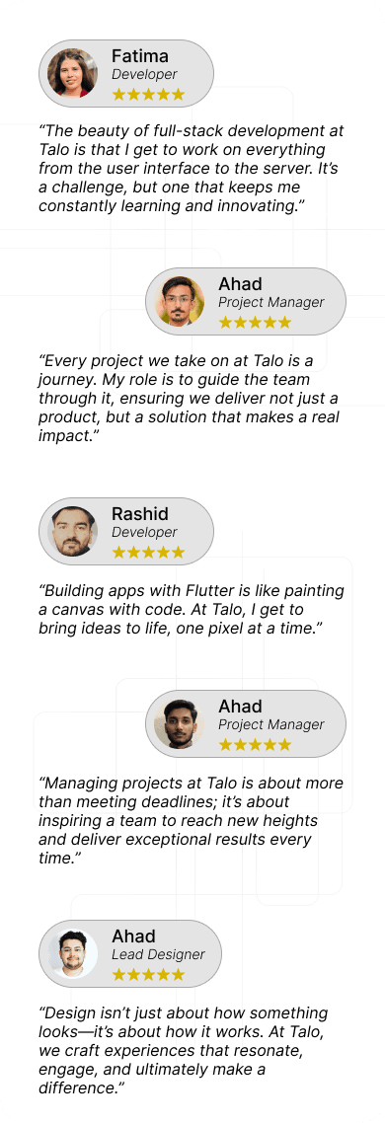
Task: Click the last star under Lead Designer
Action: [178, 975]
